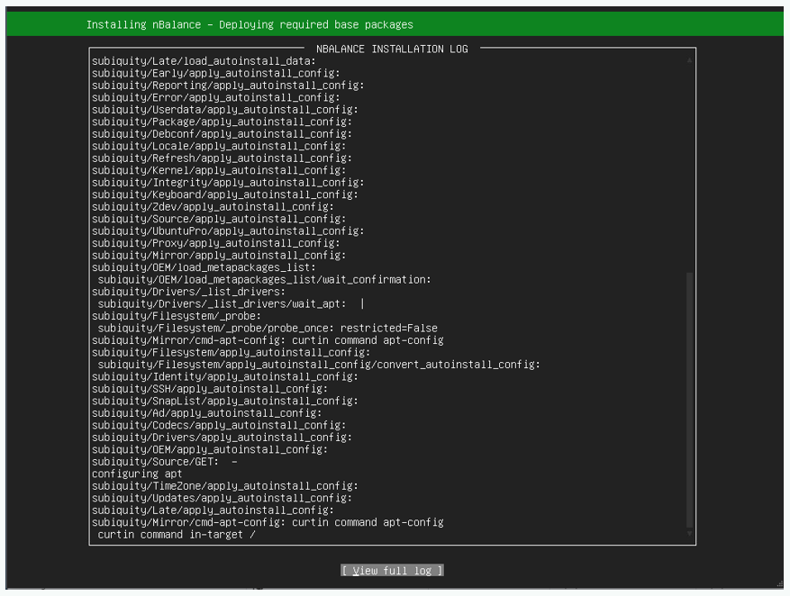Image resolution: width=790 pixels, height=596 pixels.
Task: Click the spinner after subiquity/Source/GET
Action: tap(234, 462)
